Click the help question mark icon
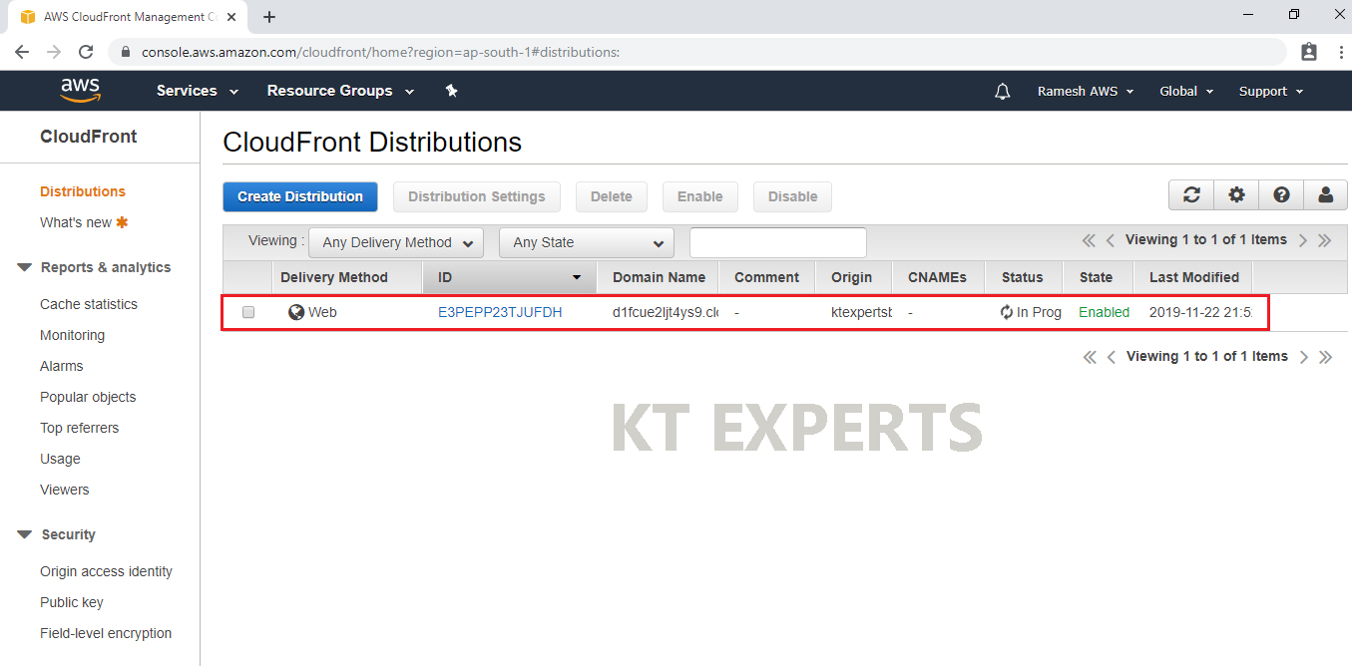 1281,195
